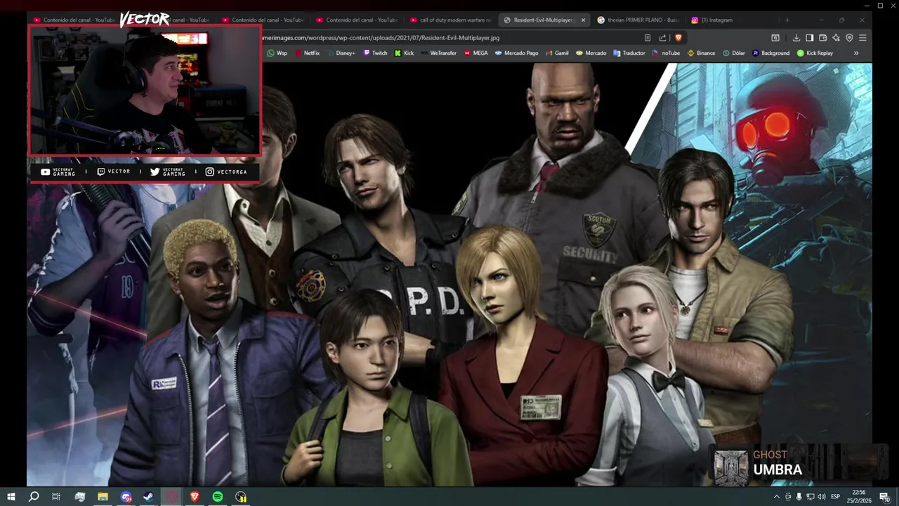Open the Kick Replay bookmark
The width and height of the screenshot is (899, 506).
point(815,53)
